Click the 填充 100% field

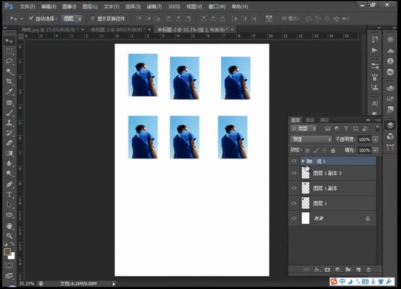coord(365,150)
